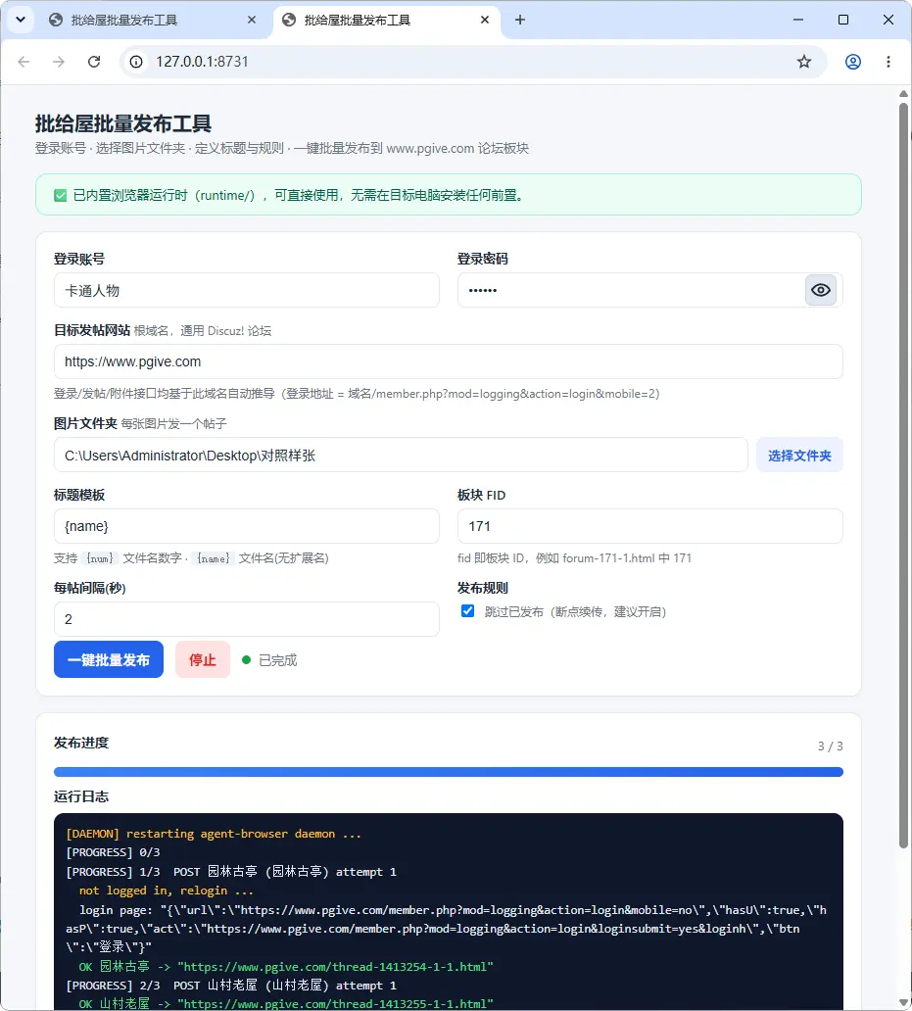Minimize the browser window
912x1011 pixels.
[798, 20]
